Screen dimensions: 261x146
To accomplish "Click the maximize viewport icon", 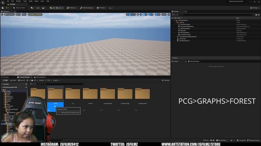I will click(x=168, y=15).
